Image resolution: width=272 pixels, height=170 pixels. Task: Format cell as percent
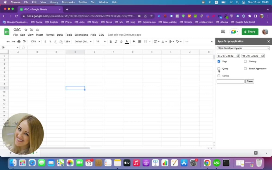50,42
